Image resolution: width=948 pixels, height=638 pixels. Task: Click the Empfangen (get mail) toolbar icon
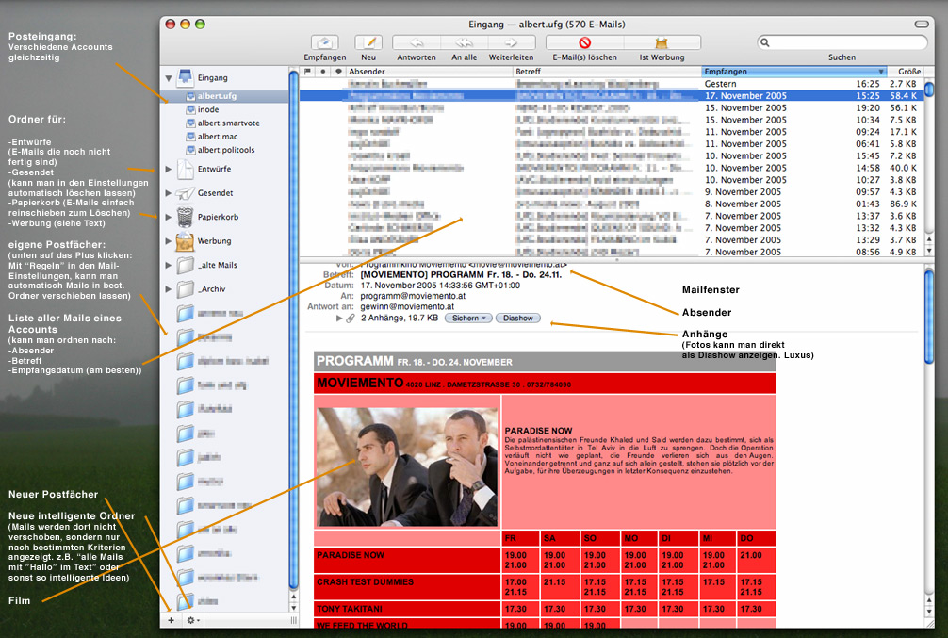(325, 43)
